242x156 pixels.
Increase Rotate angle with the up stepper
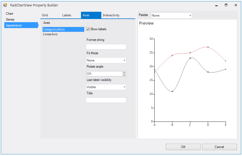coord(124,72)
